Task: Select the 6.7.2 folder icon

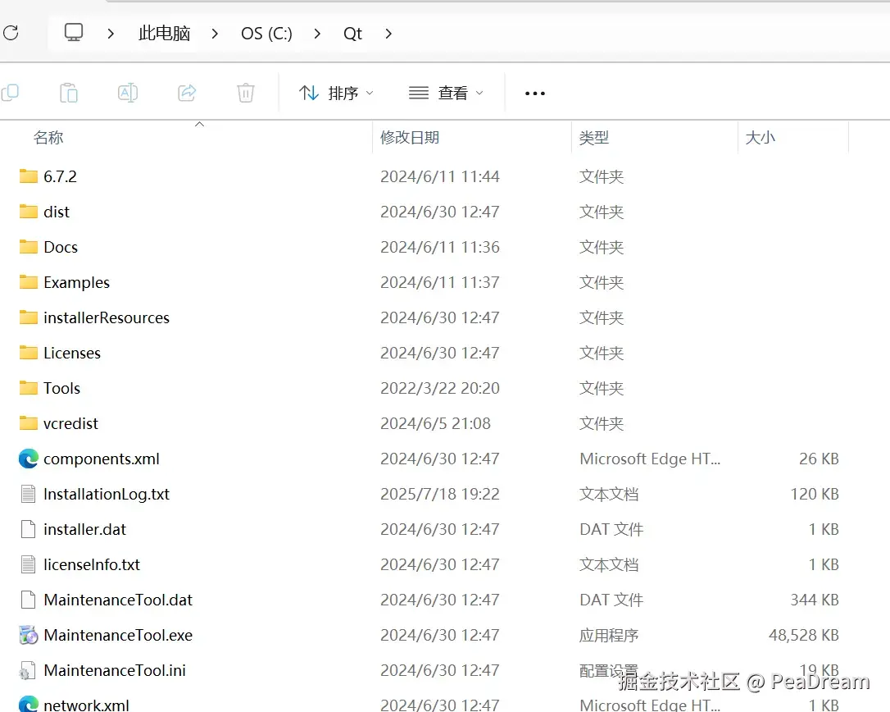Action: 29,176
